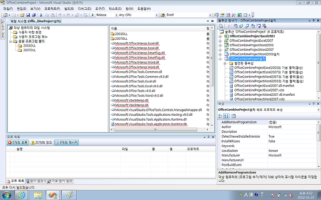This screenshot has height=200, width=321.
Task: Sort properties alphabetically icon
Action: click(x=226, y=116)
